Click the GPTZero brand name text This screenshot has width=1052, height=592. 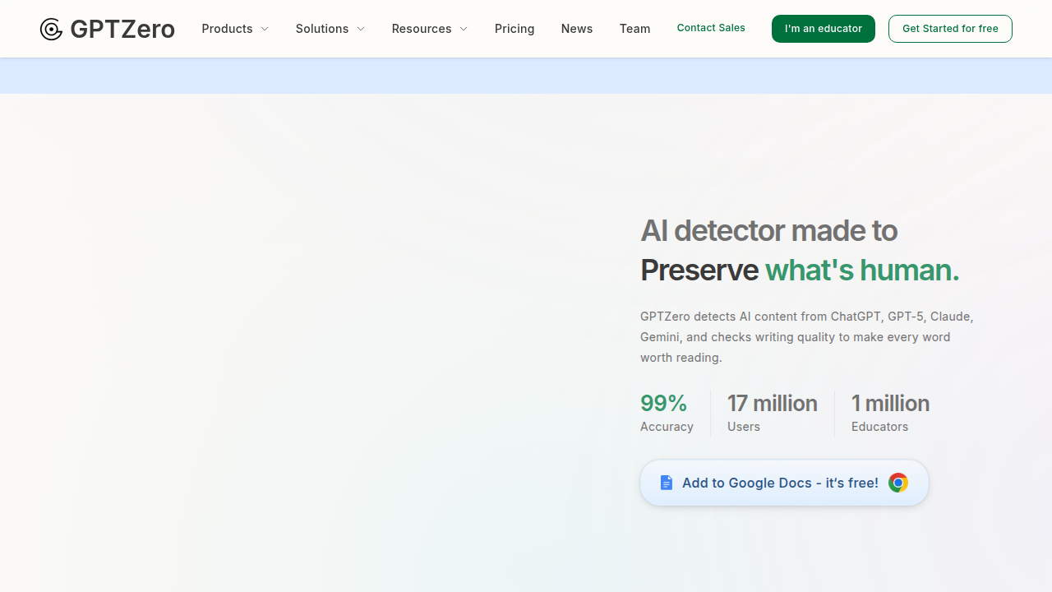point(122,30)
